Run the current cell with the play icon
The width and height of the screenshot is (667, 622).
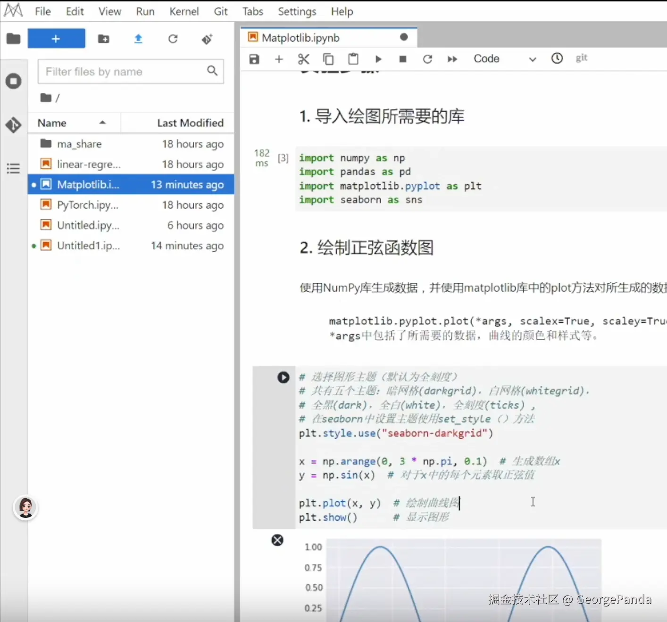pyautogui.click(x=378, y=59)
